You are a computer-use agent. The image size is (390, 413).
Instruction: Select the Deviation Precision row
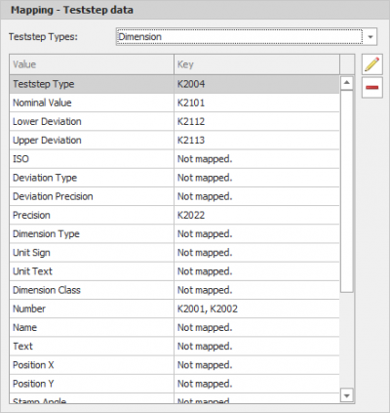point(175,196)
